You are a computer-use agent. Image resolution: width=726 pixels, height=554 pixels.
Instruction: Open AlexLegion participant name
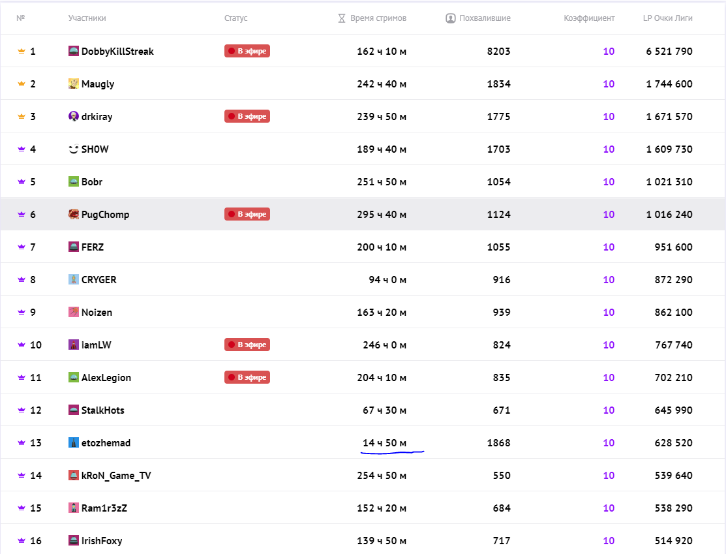click(x=106, y=378)
